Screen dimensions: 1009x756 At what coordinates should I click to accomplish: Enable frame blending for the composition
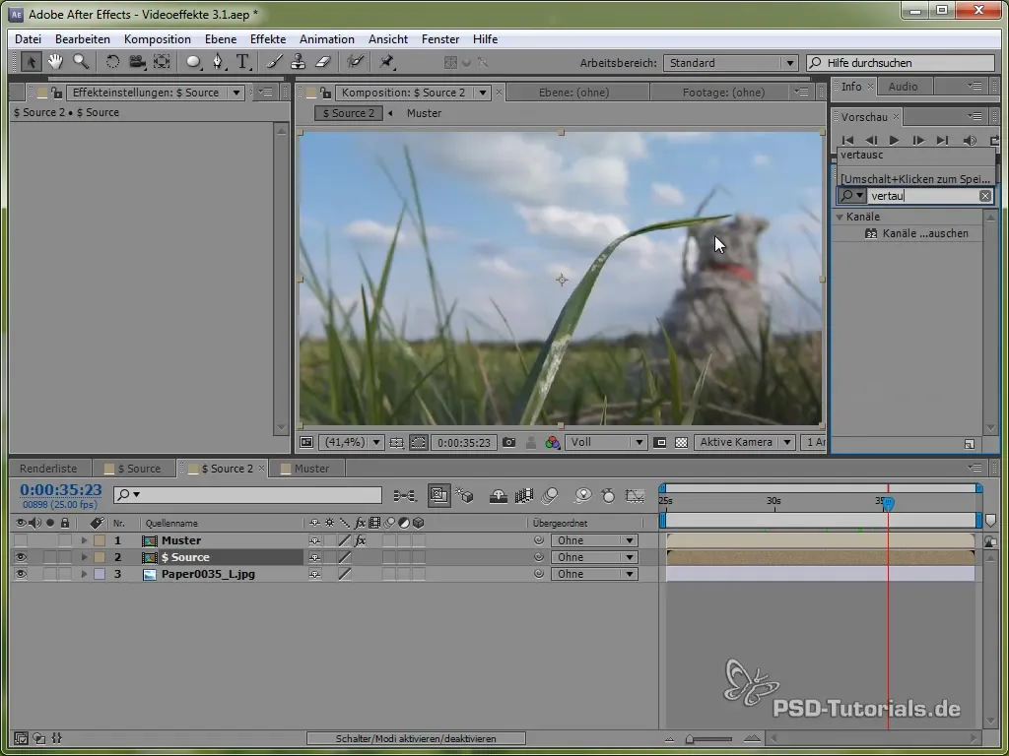click(x=524, y=496)
